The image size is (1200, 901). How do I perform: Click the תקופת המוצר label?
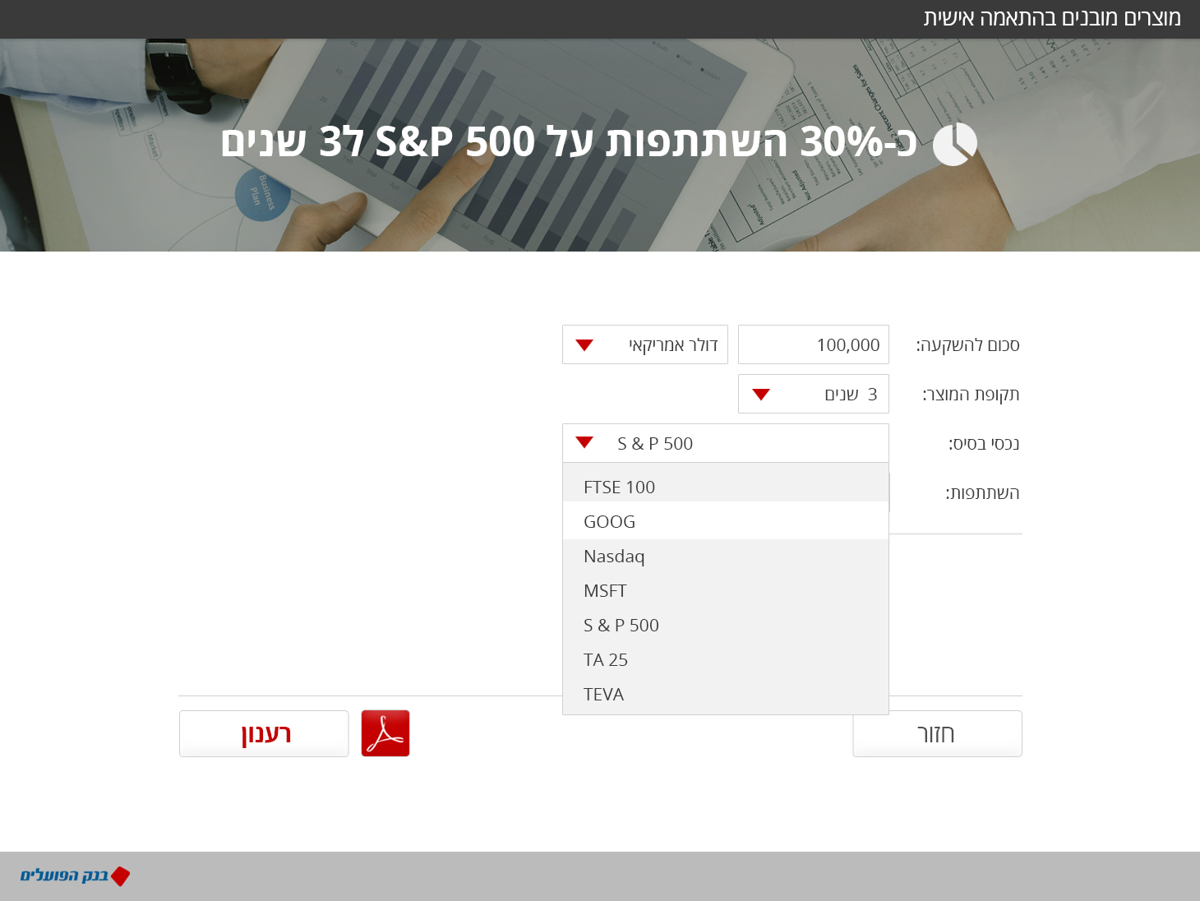pyautogui.click(x=971, y=395)
